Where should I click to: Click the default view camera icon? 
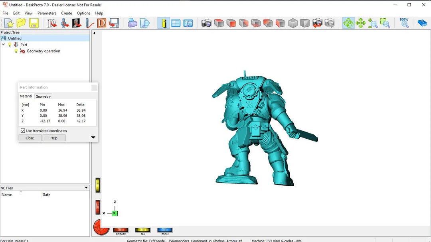tap(206, 24)
